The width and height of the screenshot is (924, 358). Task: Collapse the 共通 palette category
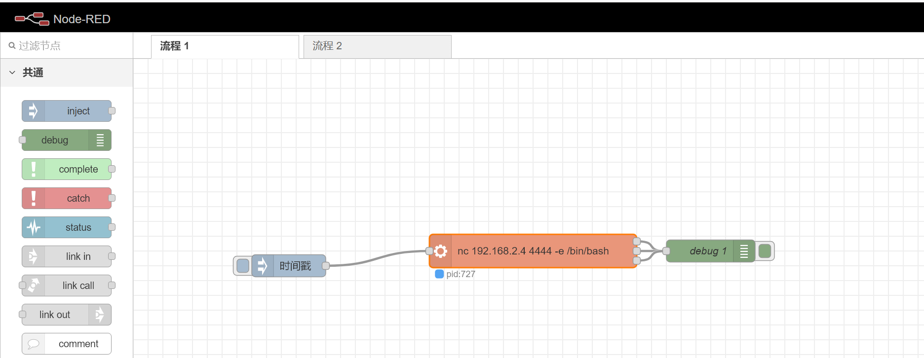coord(12,72)
